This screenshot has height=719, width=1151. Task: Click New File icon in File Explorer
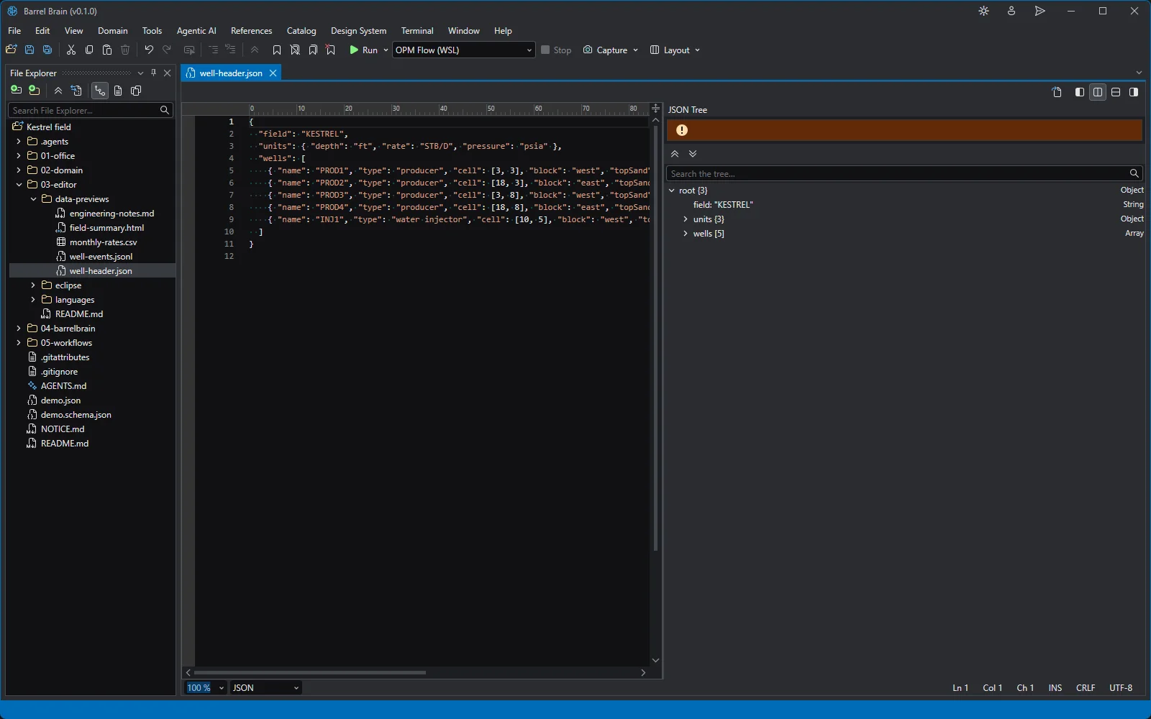(16, 91)
